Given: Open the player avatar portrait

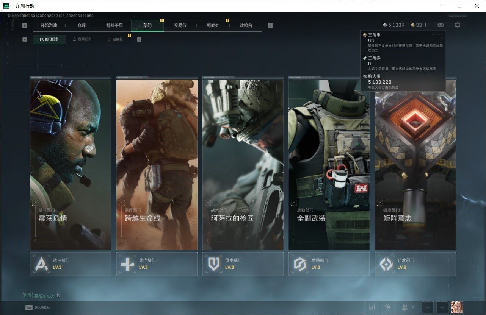Looking at the screenshot, I should [x=457, y=307].
